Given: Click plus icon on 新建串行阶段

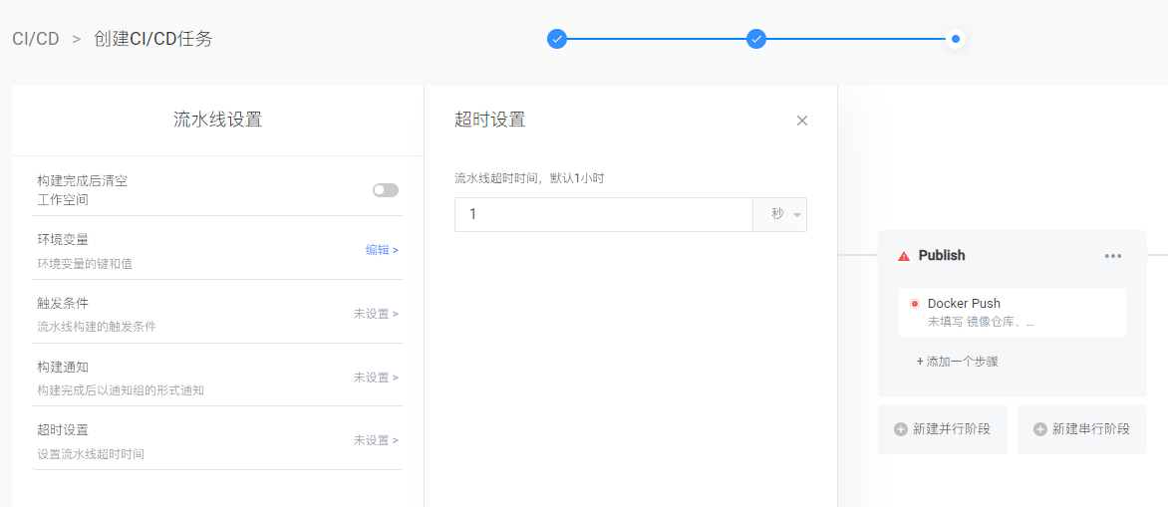Looking at the screenshot, I should click(1040, 429).
